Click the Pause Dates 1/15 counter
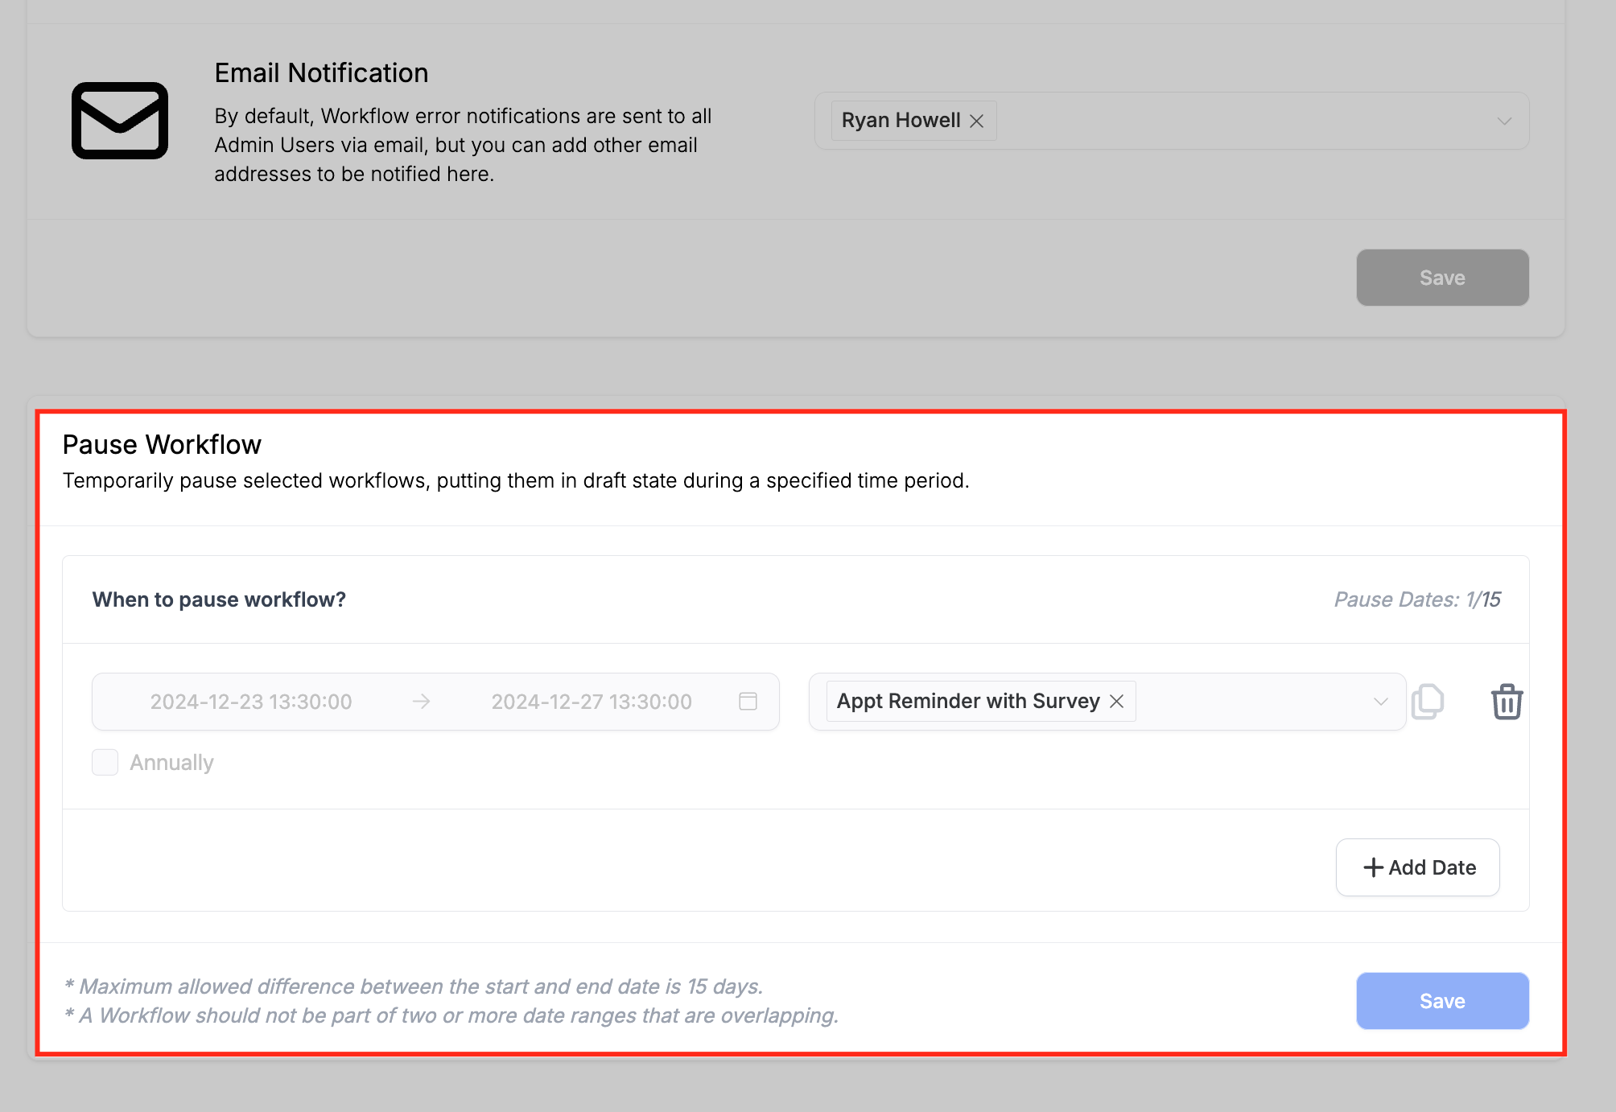 point(1416,599)
